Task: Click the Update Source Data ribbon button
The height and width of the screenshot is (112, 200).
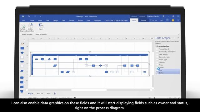Action: (30, 28)
